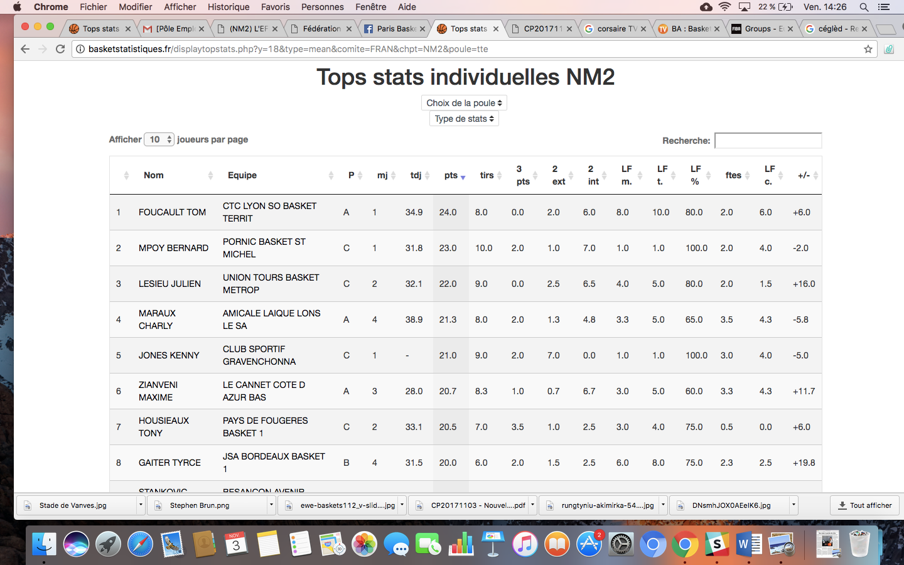Go back with the browser back arrow
This screenshot has height=565, width=904.
coord(25,49)
